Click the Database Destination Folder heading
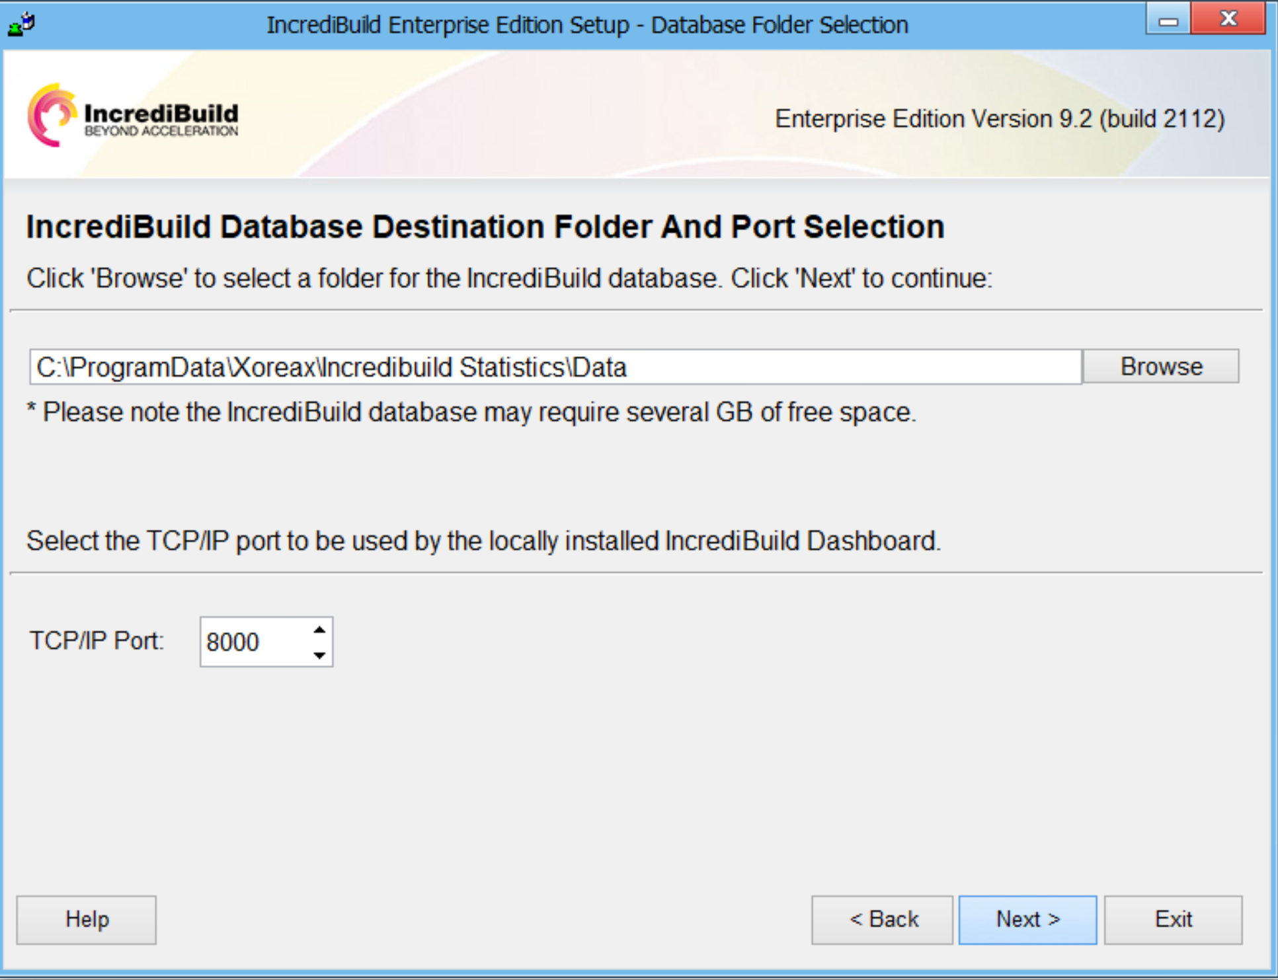 485,227
